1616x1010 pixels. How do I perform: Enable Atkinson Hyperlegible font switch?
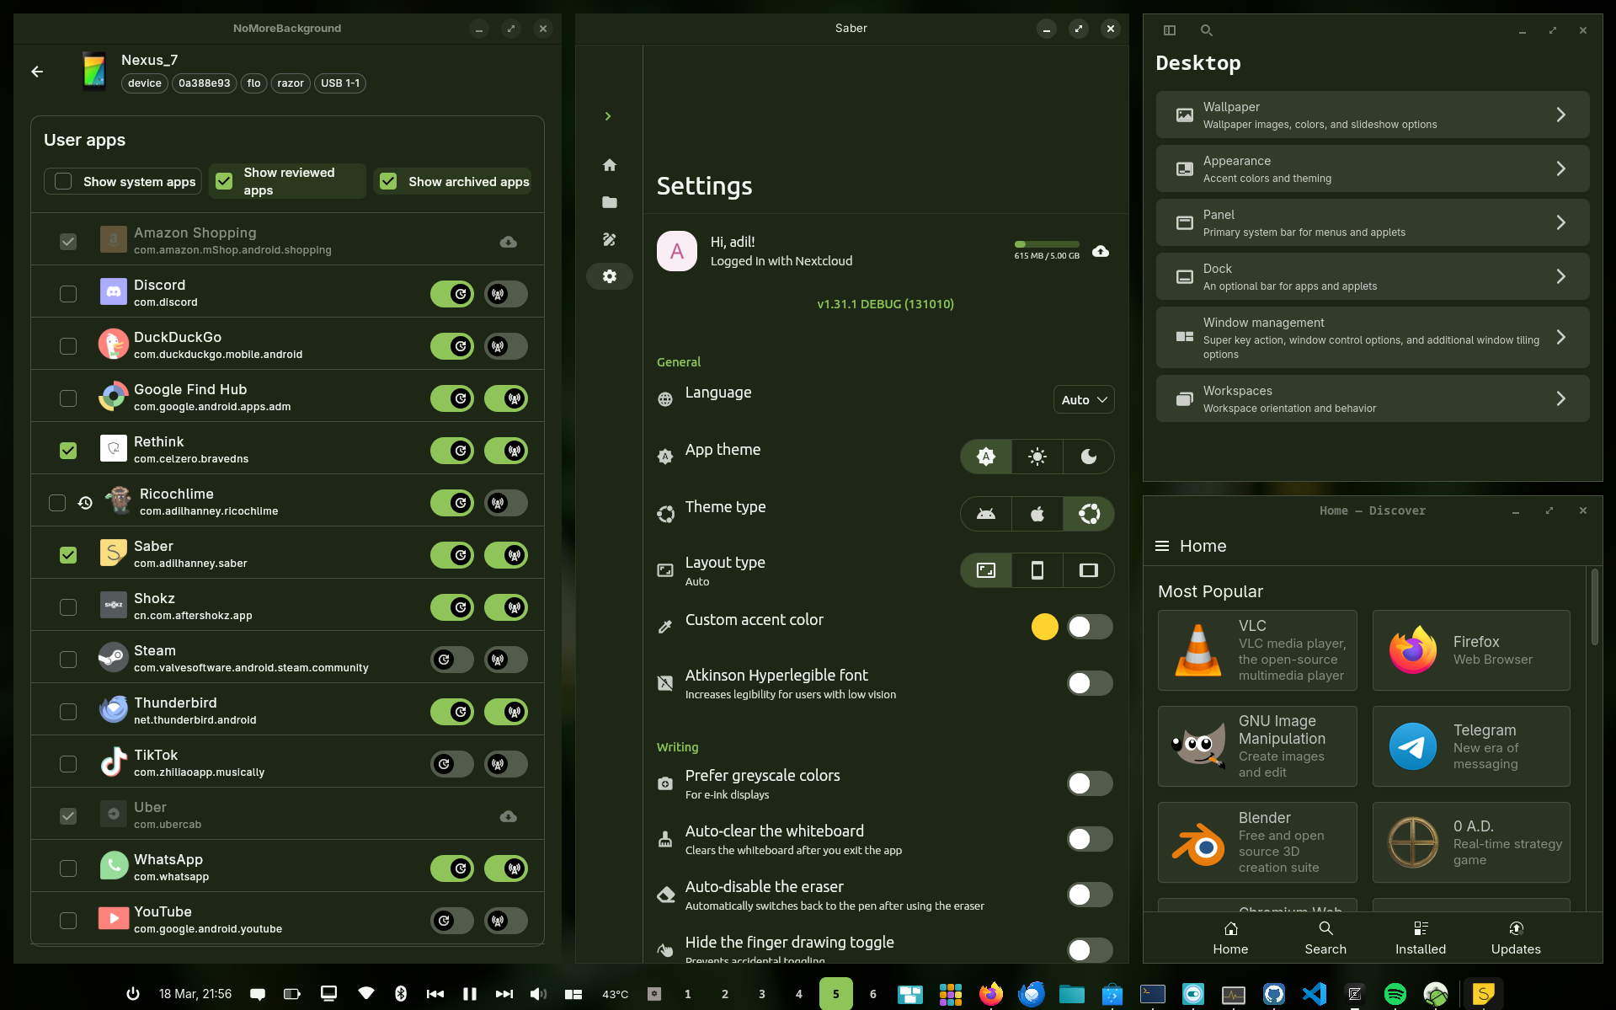(x=1090, y=683)
